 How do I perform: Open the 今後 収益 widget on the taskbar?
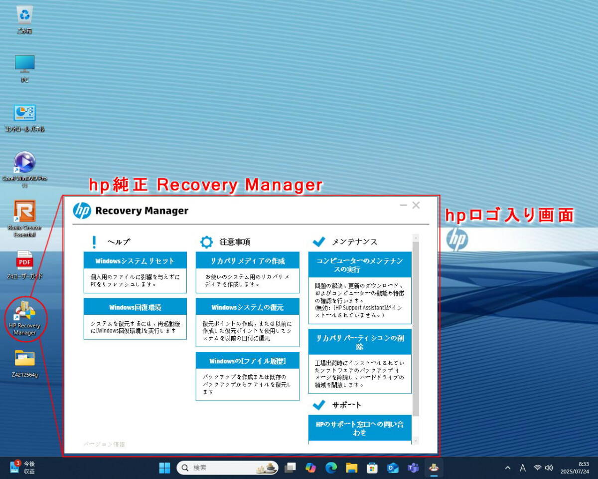pyautogui.click(x=23, y=468)
